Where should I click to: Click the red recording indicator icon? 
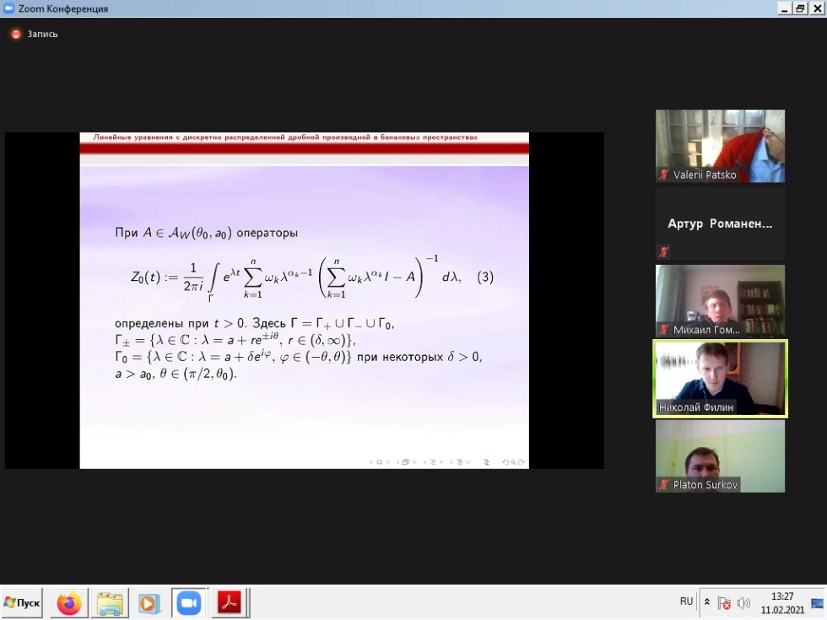coord(15,35)
